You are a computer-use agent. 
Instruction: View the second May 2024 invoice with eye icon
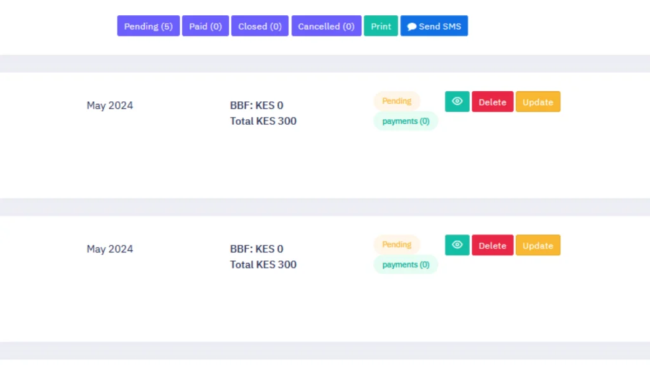(457, 245)
